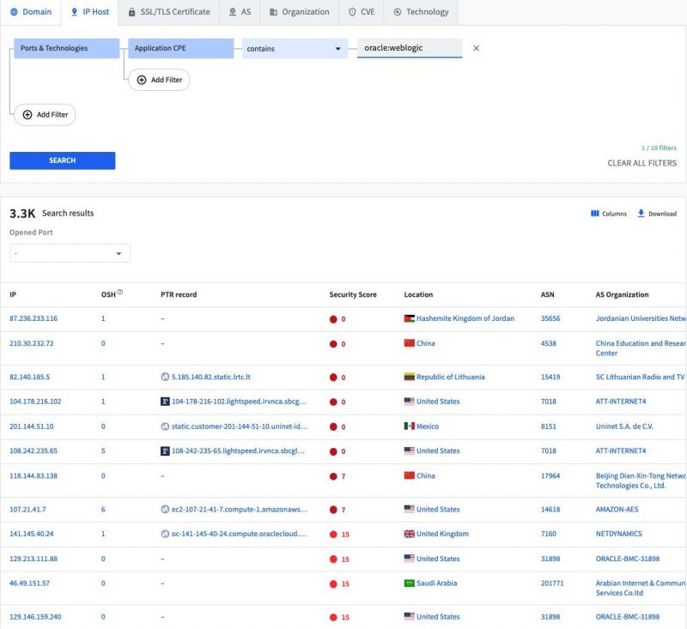
Task: Click PTR icon beside 104-178-216-102.lightspeed record
Action: point(165,402)
